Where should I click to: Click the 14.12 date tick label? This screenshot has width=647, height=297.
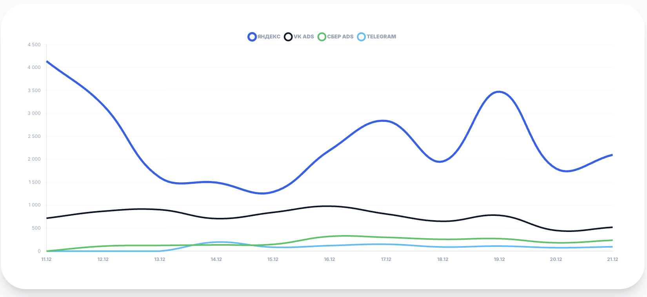[x=216, y=259]
